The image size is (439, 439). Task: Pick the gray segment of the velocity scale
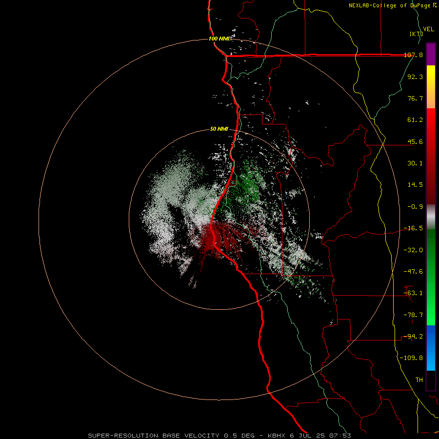point(431,217)
